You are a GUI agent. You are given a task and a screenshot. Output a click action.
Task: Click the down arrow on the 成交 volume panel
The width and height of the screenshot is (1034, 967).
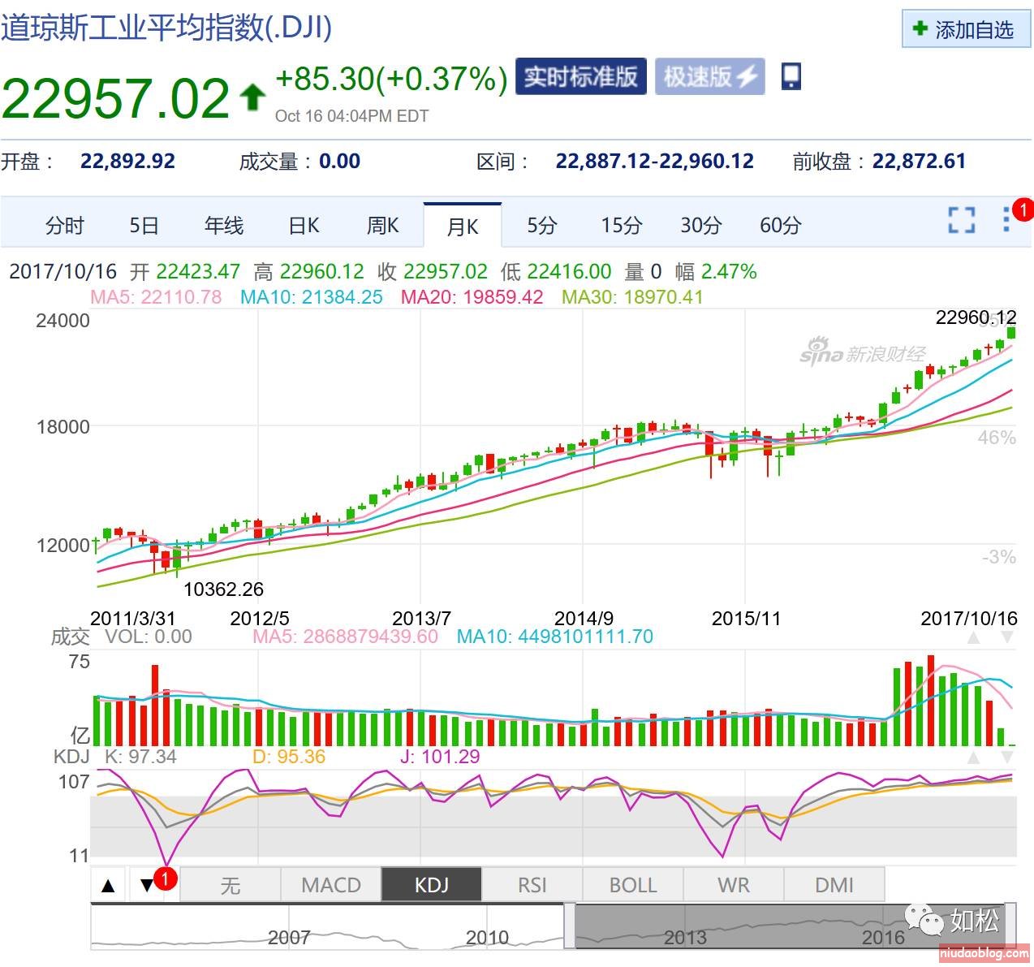coord(1006,637)
